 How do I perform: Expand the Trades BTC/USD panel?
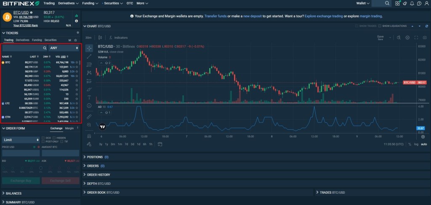click(x=330, y=192)
